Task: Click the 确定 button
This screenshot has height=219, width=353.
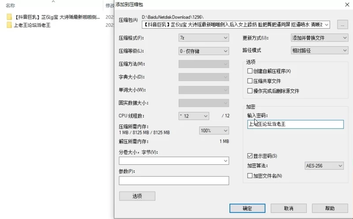Action: point(247,208)
